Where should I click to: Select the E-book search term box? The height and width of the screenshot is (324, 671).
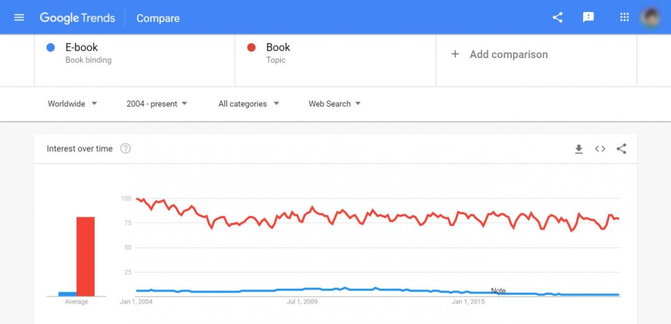click(x=134, y=54)
